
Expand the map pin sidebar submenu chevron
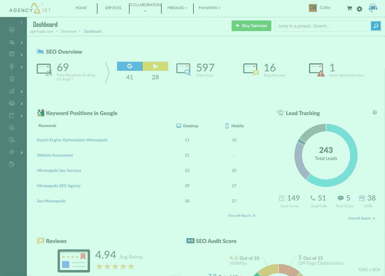(x=22, y=67)
